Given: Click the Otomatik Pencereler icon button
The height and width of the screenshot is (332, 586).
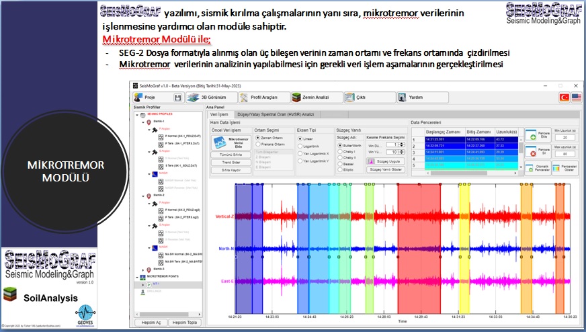Looking at the screenshot, I should point(538,168).
